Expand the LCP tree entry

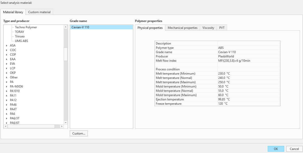(x=7, y=68)
